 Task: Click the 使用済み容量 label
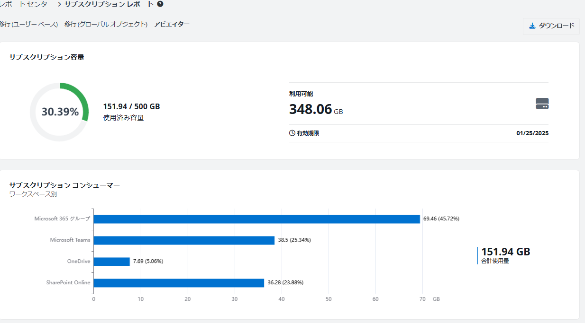[123, 118]
